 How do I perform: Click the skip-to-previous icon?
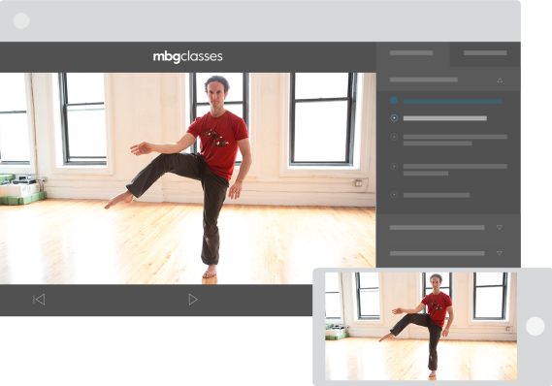point(39,300)
